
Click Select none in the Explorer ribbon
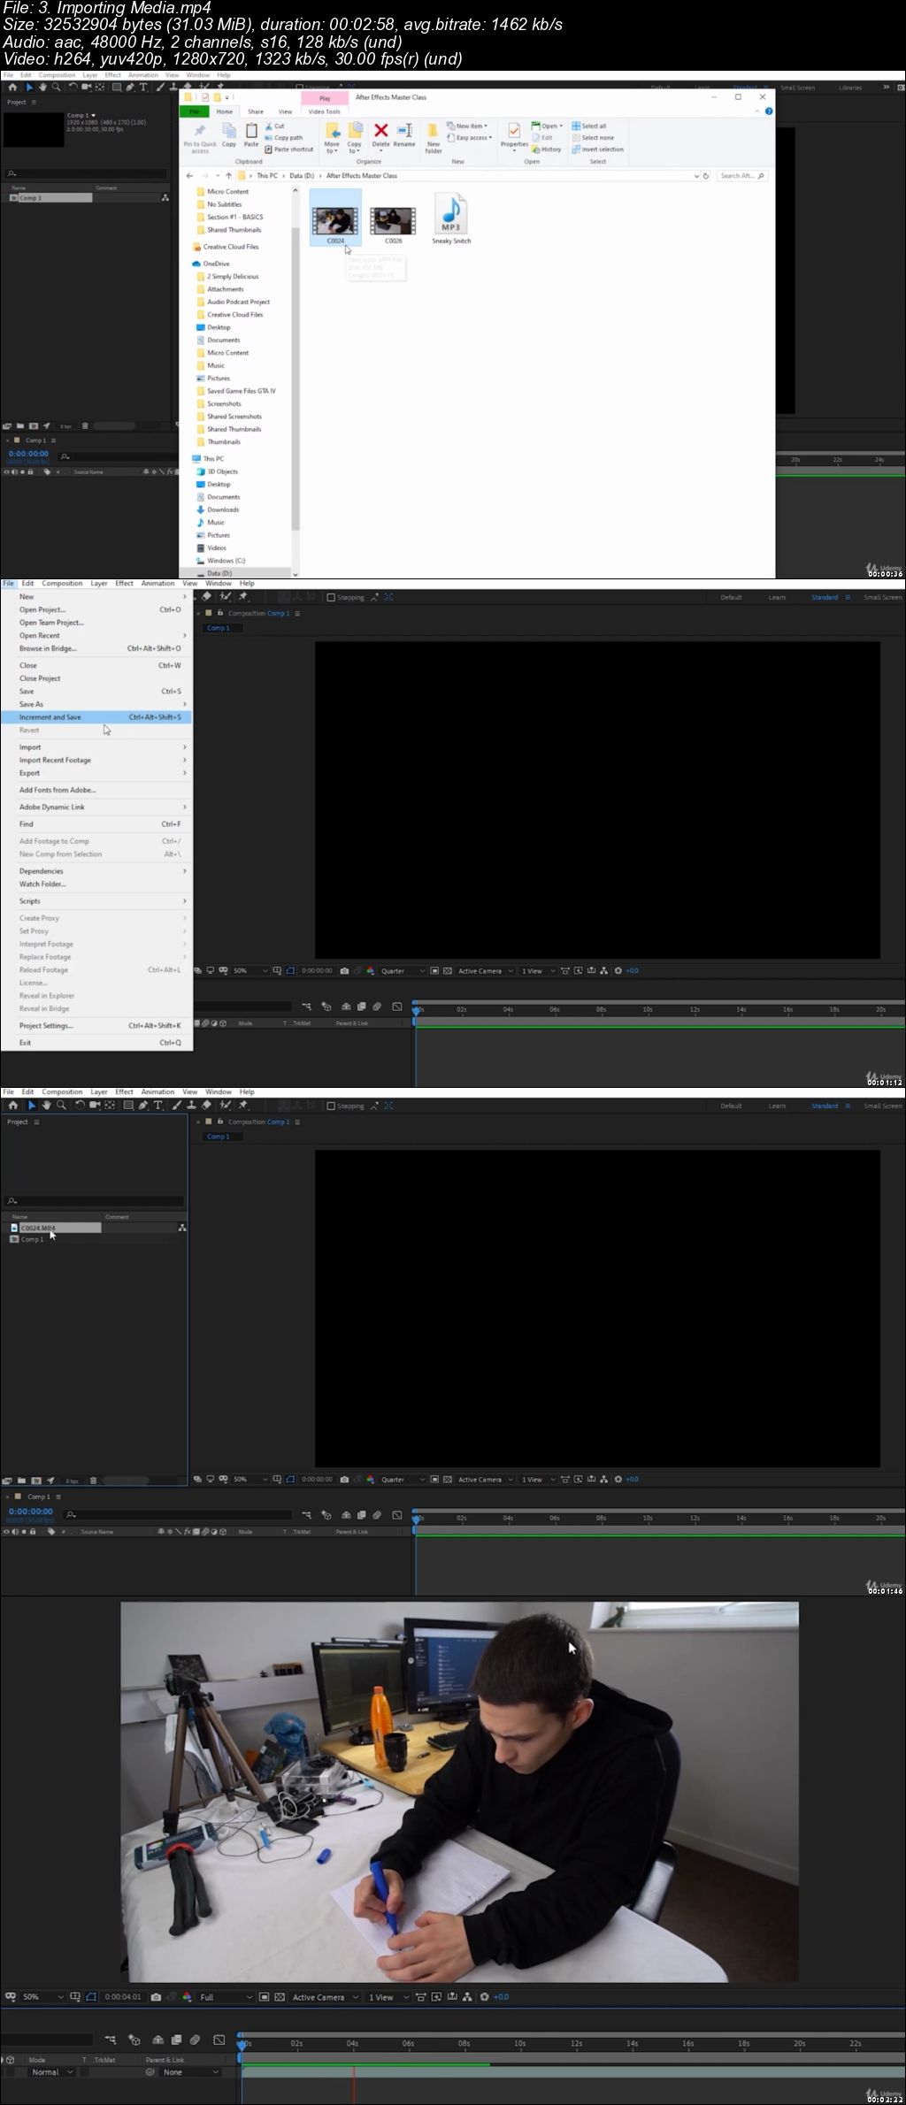pos(593,137)
